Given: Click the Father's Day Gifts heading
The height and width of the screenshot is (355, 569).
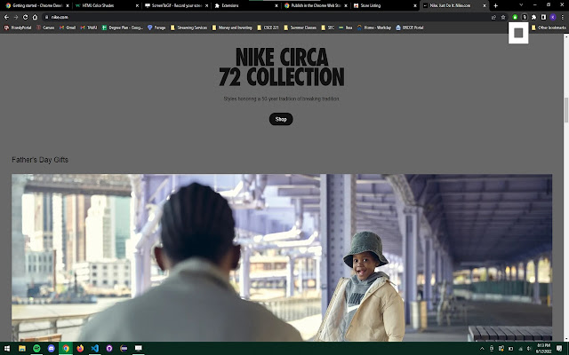Looking at the screenshot, I should 40,160.
